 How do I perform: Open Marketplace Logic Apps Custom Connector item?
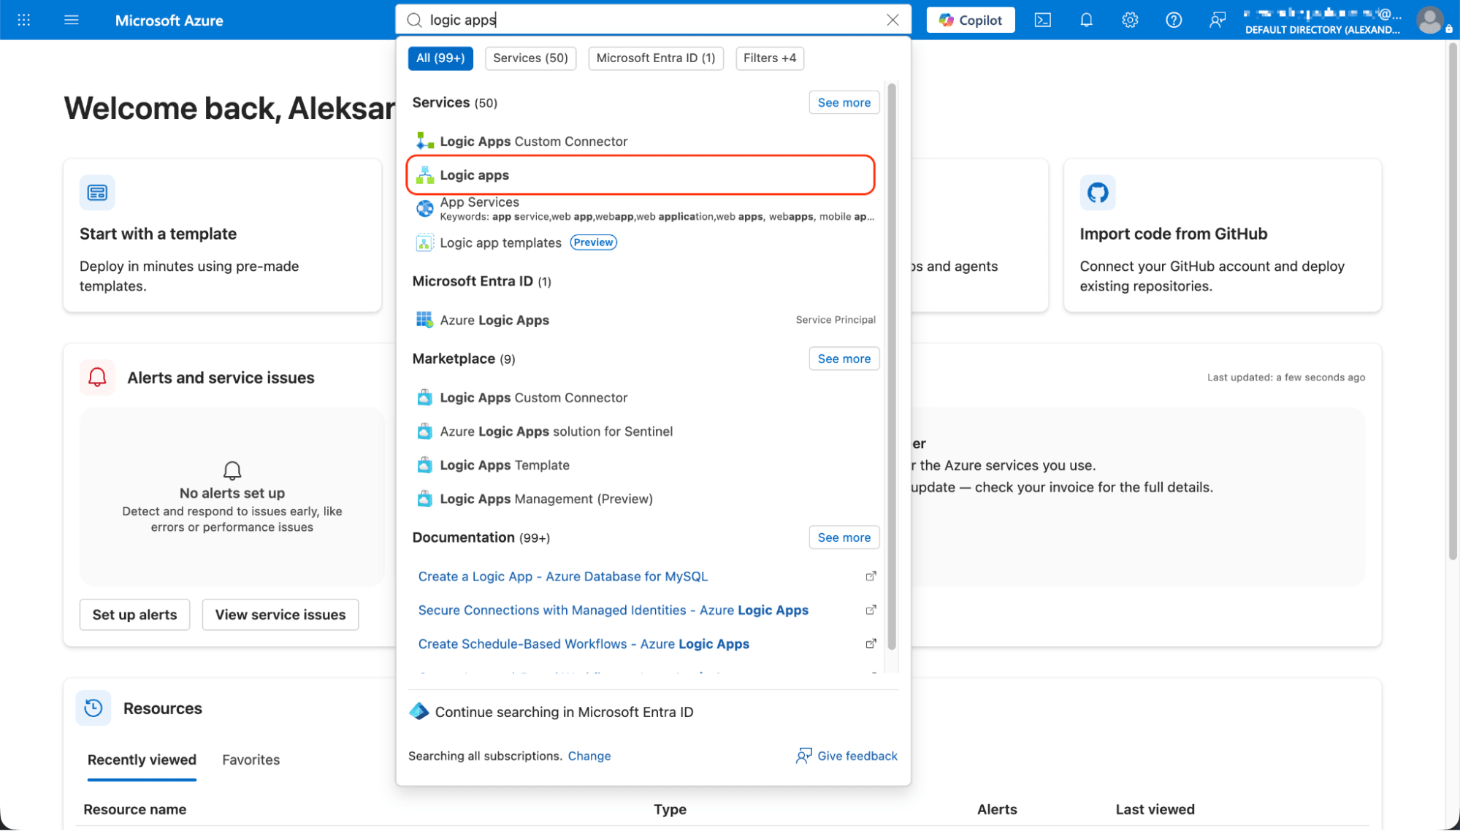(x=643, y=397)
